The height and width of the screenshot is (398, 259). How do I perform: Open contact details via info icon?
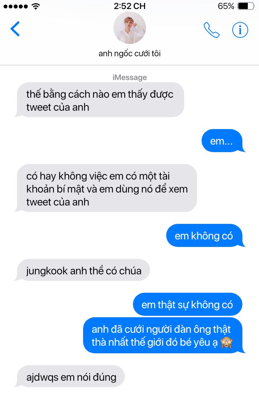pos(240,30)
